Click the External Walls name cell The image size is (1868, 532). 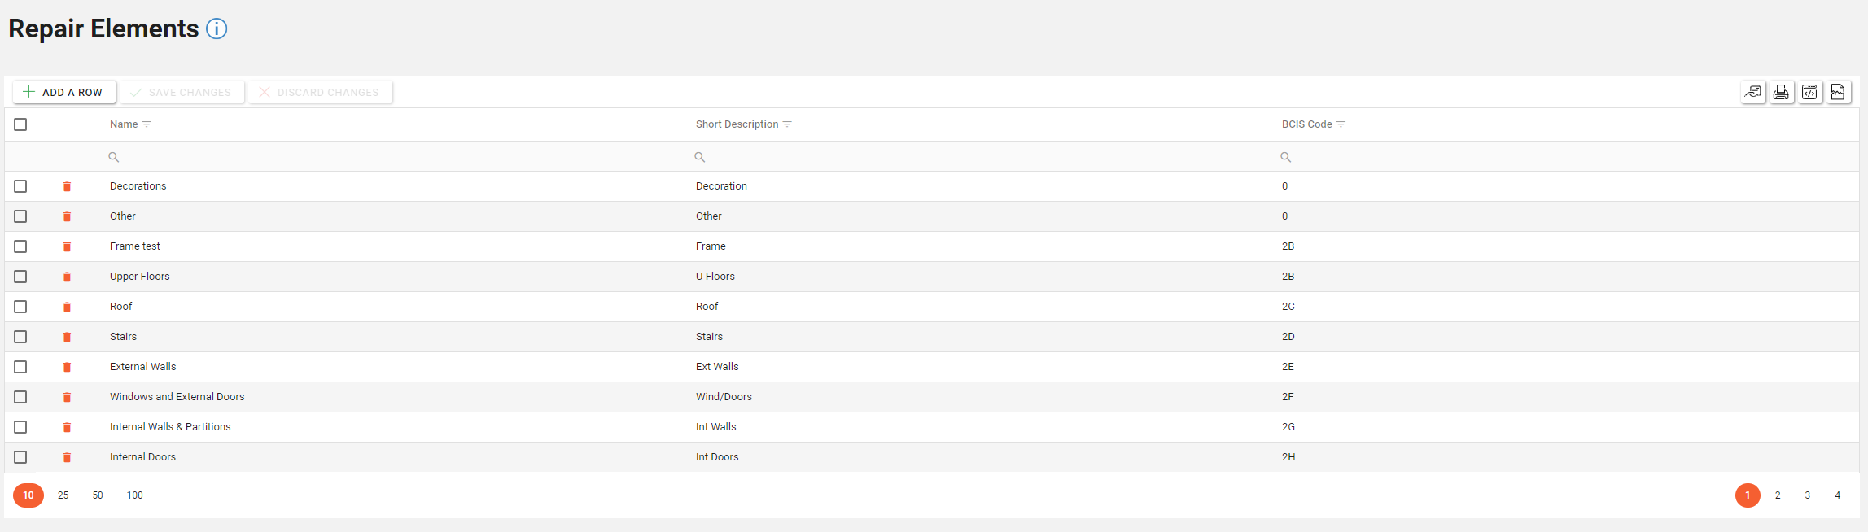143,367
